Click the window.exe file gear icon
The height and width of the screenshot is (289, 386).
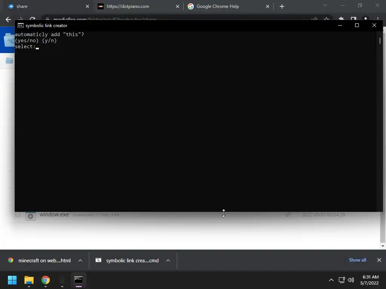(31, 216)
